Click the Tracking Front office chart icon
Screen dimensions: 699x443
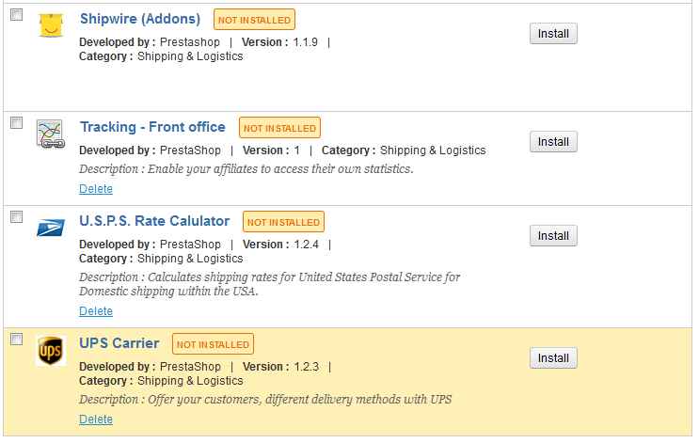point(50,134)
